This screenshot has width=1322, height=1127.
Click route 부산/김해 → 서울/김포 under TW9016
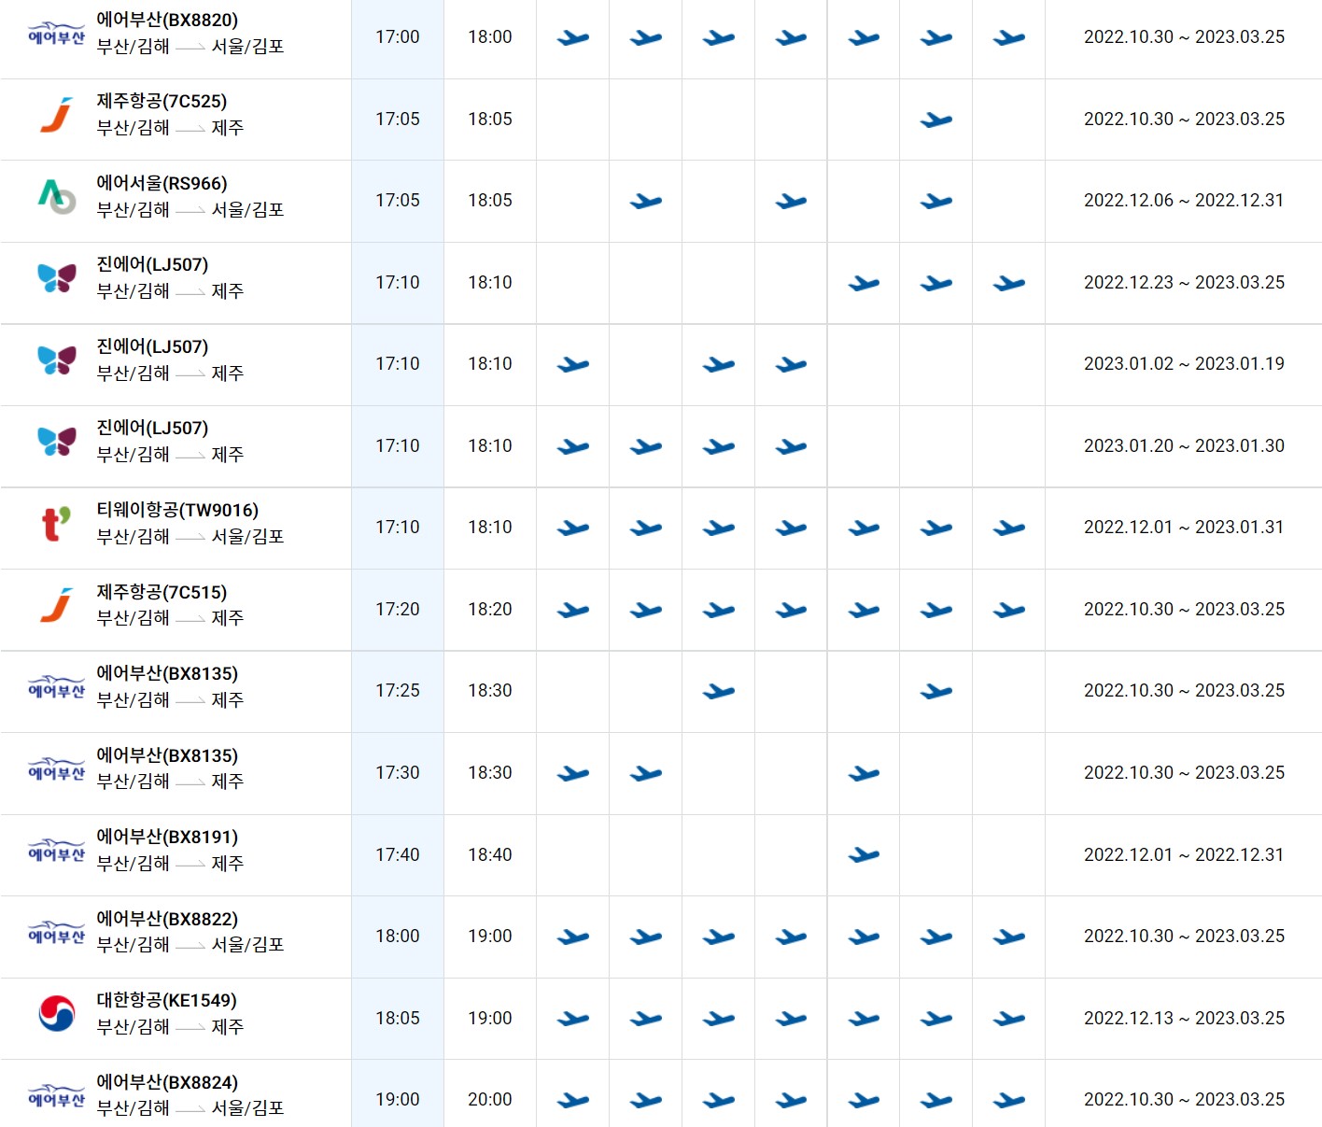point(190,536)
